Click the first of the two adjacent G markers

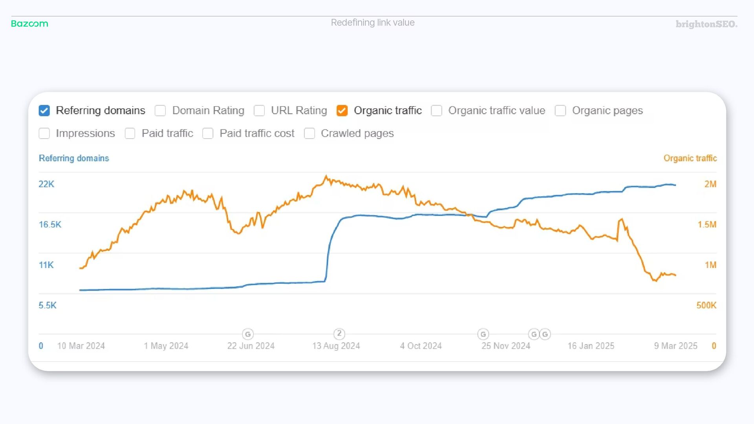(x=534, y=334)
